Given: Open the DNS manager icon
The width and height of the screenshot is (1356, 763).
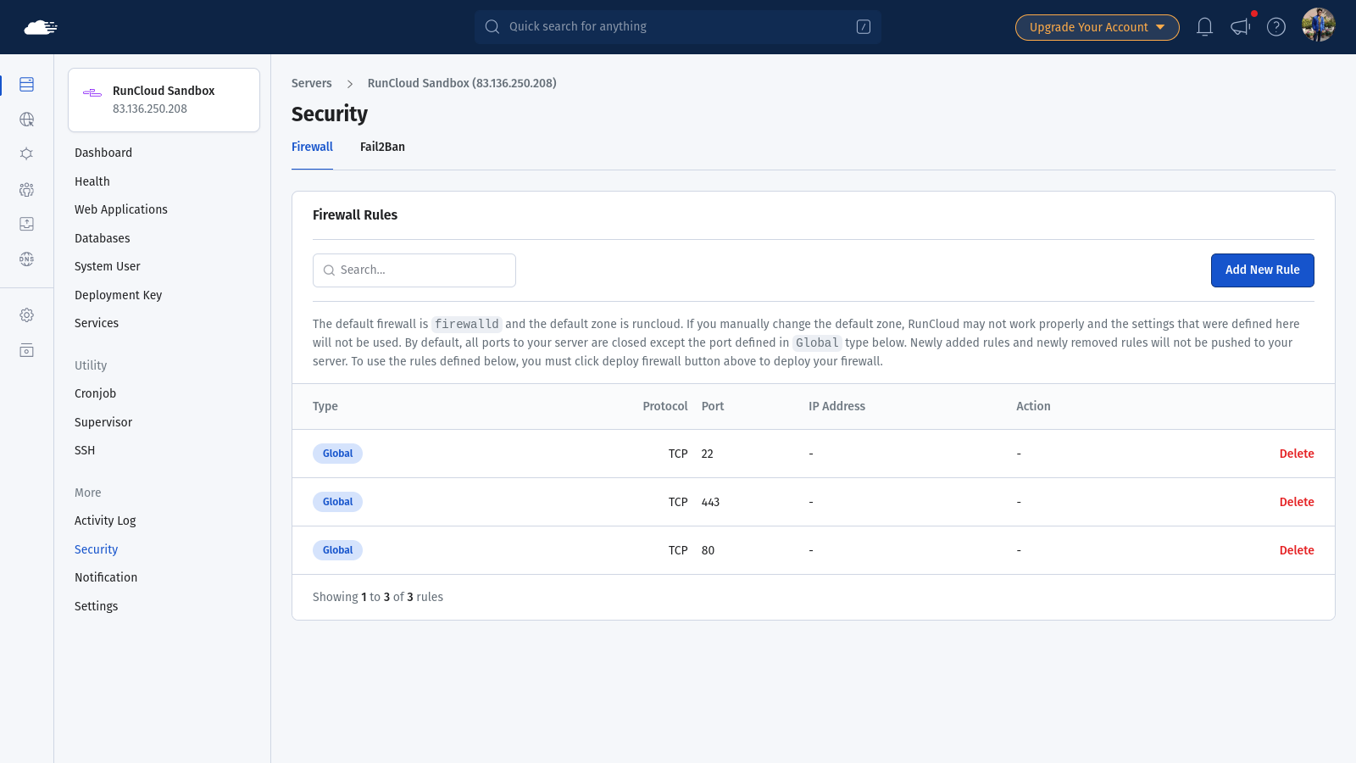Looking at the screenshot, I should [x=27, y=259].
